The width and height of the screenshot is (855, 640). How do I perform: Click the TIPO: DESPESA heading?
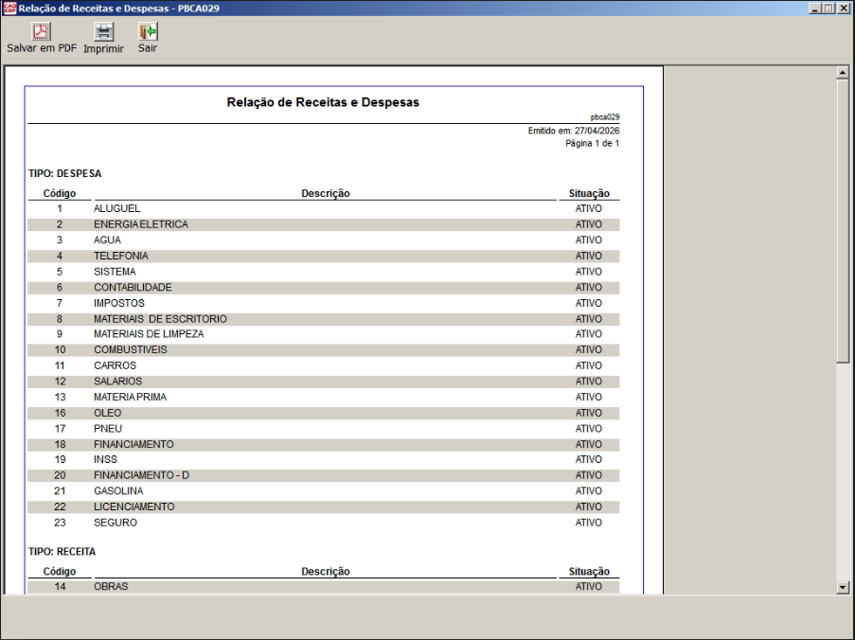click(65, 174)
